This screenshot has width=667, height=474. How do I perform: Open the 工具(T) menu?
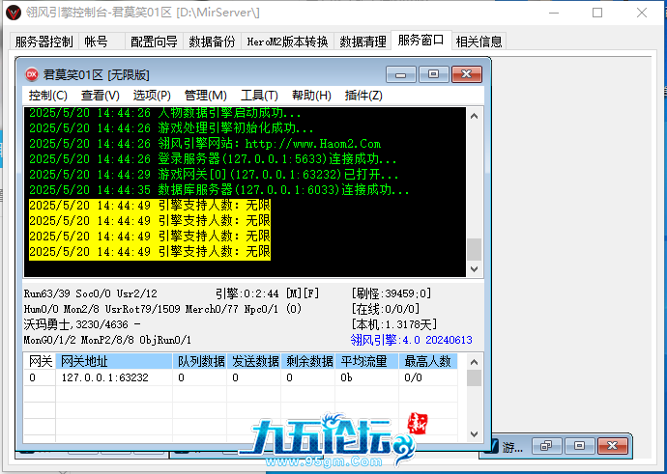[x=259, y=96]
